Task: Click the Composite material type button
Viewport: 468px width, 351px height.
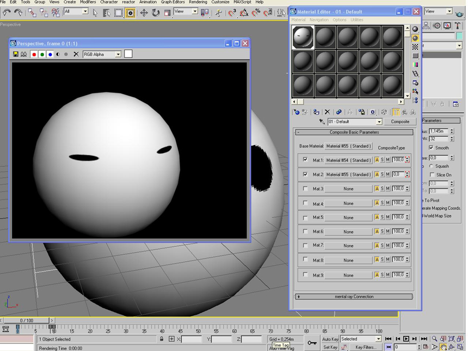Action: coord(400,122)
